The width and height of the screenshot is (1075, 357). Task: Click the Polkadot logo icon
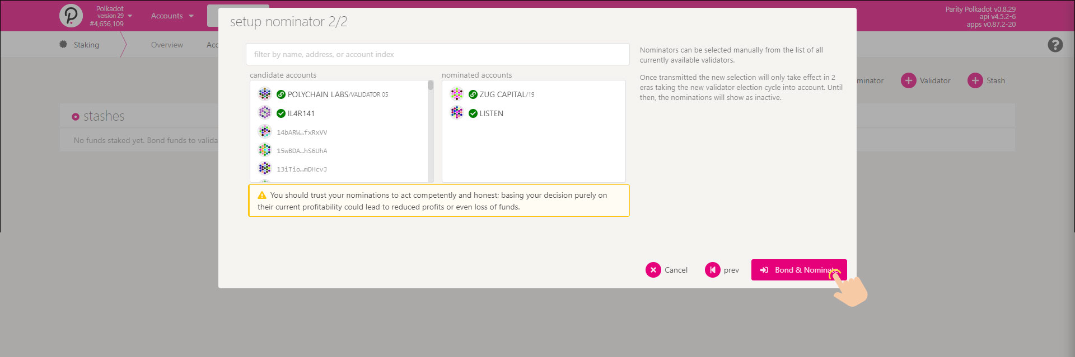point(71,16)
